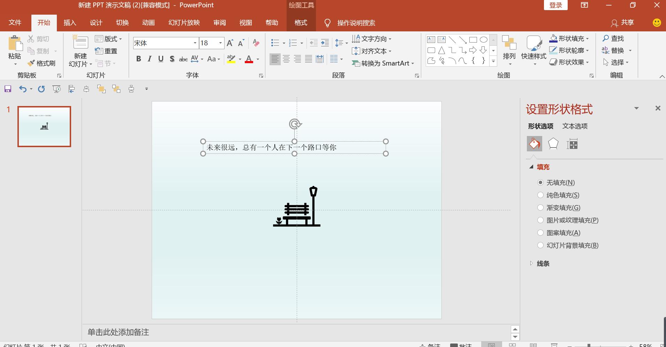Click the 新建幻灯片 button
Image resolution: width=666 pixels, height=347 pixels.
(x=80, y=51)
